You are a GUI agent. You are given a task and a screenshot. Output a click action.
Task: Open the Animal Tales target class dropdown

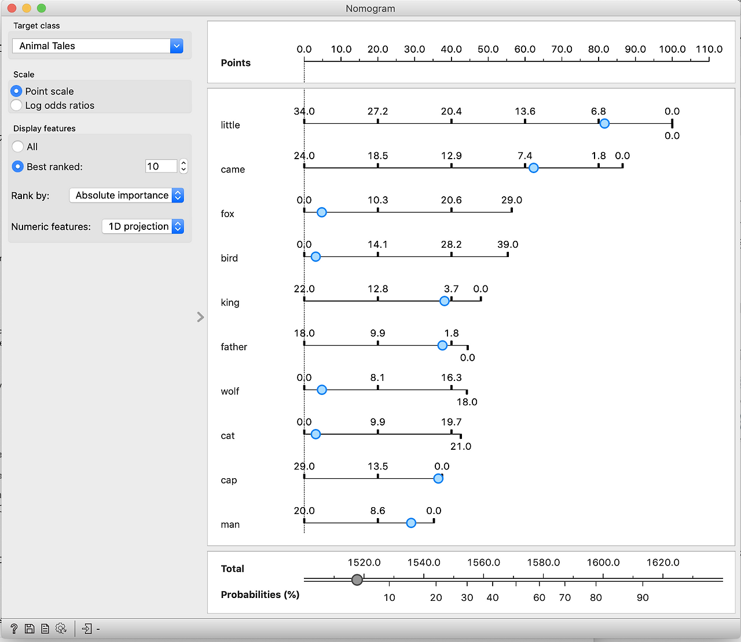[97, 46]
